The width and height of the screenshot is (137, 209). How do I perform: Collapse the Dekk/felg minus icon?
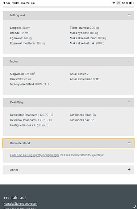(x=129, y=102)
